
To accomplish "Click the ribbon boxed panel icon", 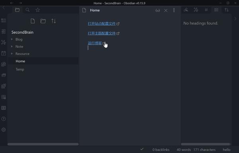I will [4, 108].
